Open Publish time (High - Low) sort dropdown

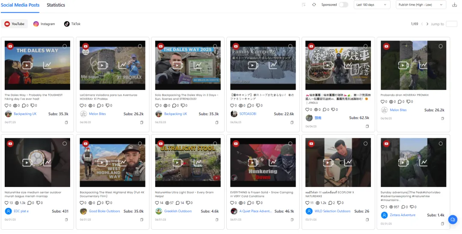(x=421, y=5)
